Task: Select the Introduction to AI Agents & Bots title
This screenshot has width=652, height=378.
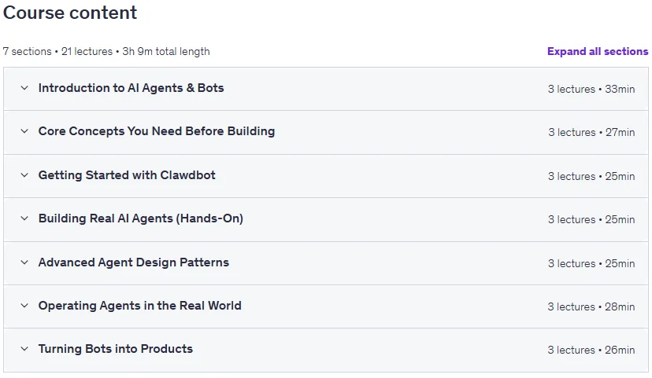Action: 131,88
